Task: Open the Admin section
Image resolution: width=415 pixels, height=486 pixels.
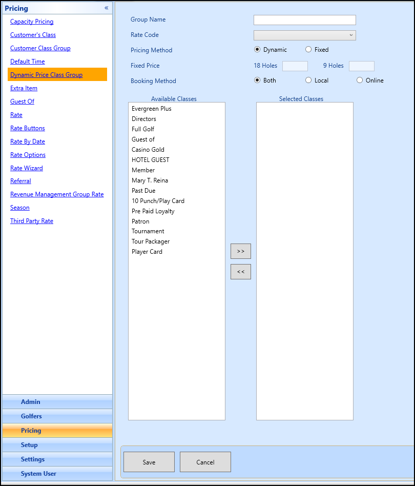Action: (57, 402)
